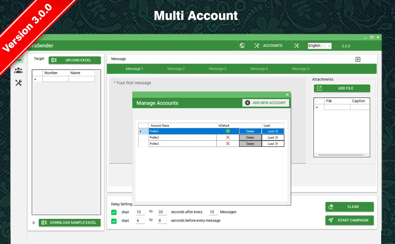Open the sidebar wrench tools icon
Viewport: 395px width, 244px height.
point(18,83)
